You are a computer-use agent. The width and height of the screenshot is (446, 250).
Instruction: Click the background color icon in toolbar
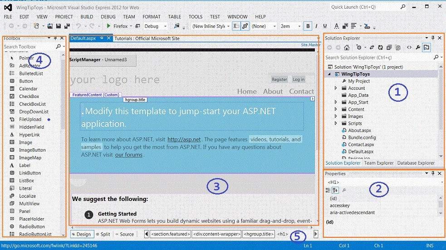(345, 26)
